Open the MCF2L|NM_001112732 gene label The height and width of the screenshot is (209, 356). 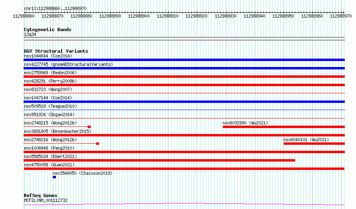click(46, 200)
